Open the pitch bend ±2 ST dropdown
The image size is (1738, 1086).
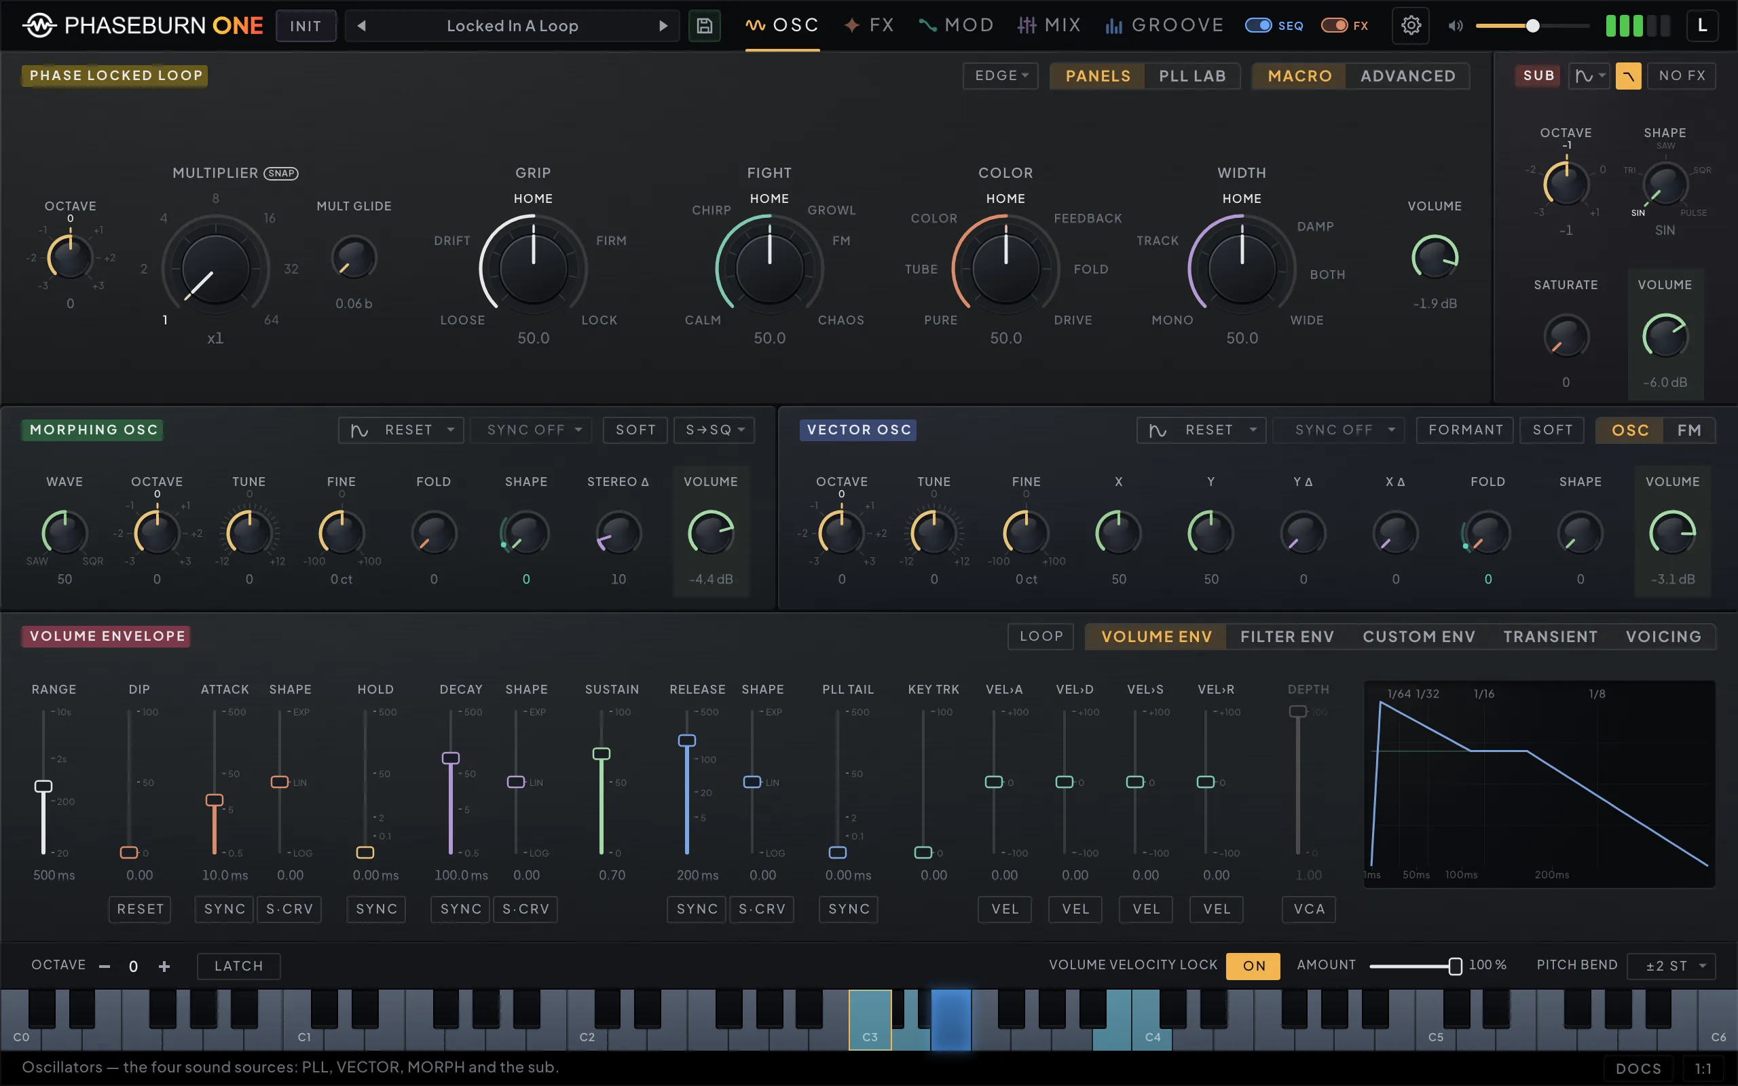pyautogui.click(x=1671, y=965)
